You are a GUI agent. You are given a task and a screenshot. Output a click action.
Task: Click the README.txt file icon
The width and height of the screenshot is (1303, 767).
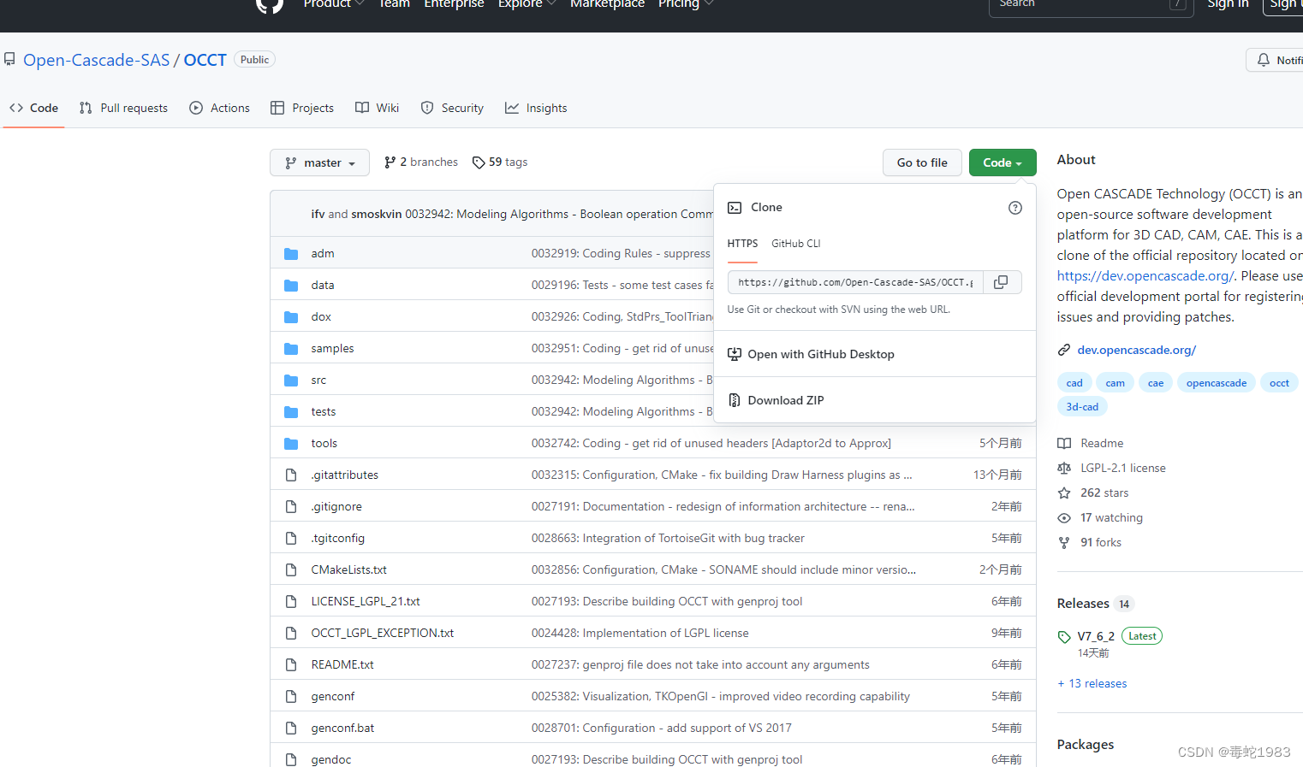pos(291,665)
